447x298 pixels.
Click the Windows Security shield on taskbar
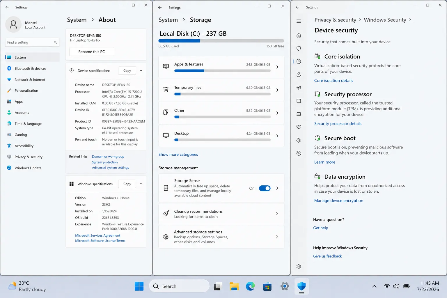tap(301, 286)
